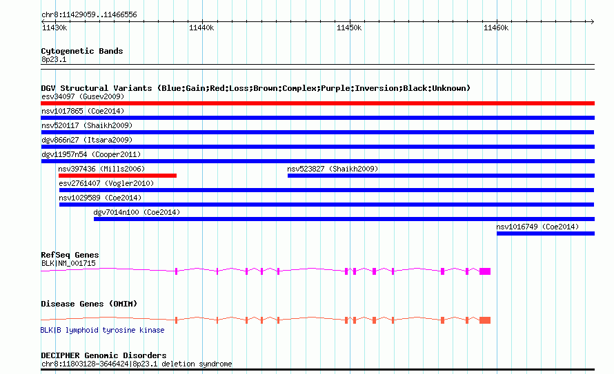Click the nsv520117 (Shaikh2009) label

tap(87, 125)
